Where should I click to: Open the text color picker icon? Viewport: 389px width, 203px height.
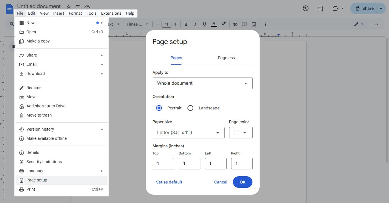point(214,24)
